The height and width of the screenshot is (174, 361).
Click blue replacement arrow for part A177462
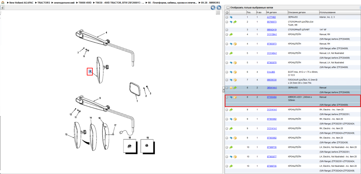click(231, 17)
